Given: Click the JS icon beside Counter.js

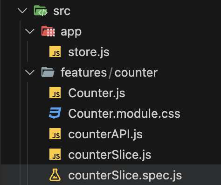Looking at the screenshot, I should click(55, 92).
